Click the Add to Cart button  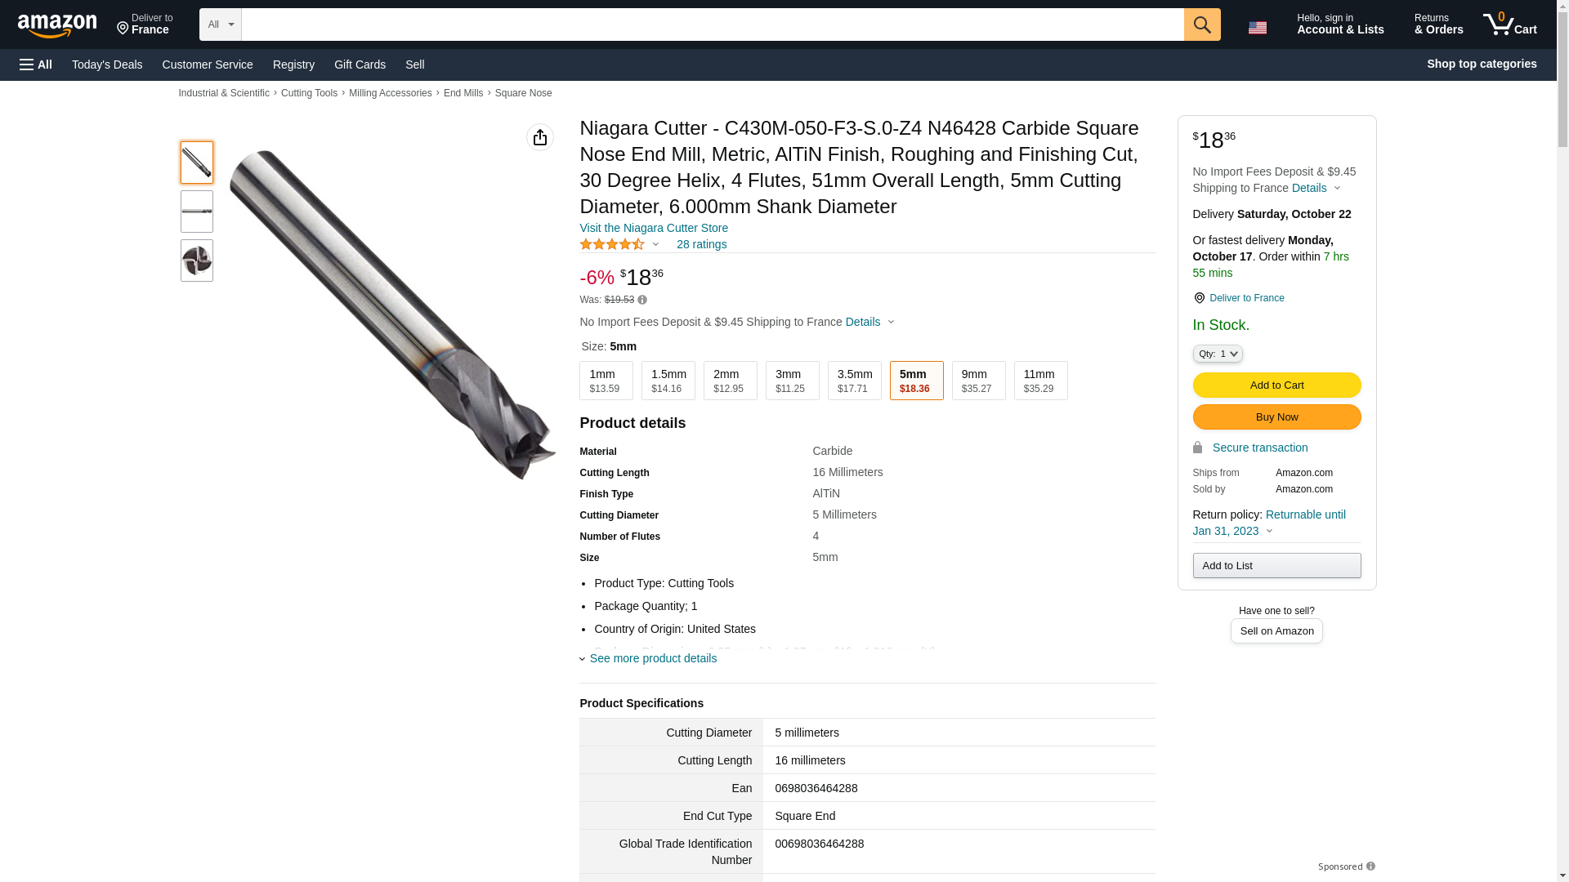(x=1276, y=385)
